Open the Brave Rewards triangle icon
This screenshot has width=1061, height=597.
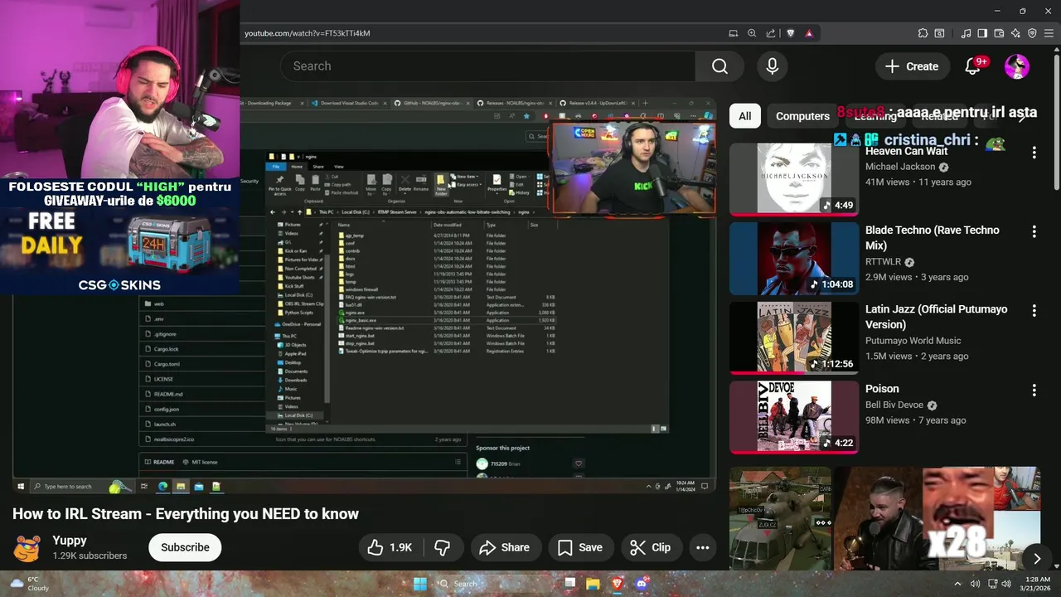click(x=808, y=33)
